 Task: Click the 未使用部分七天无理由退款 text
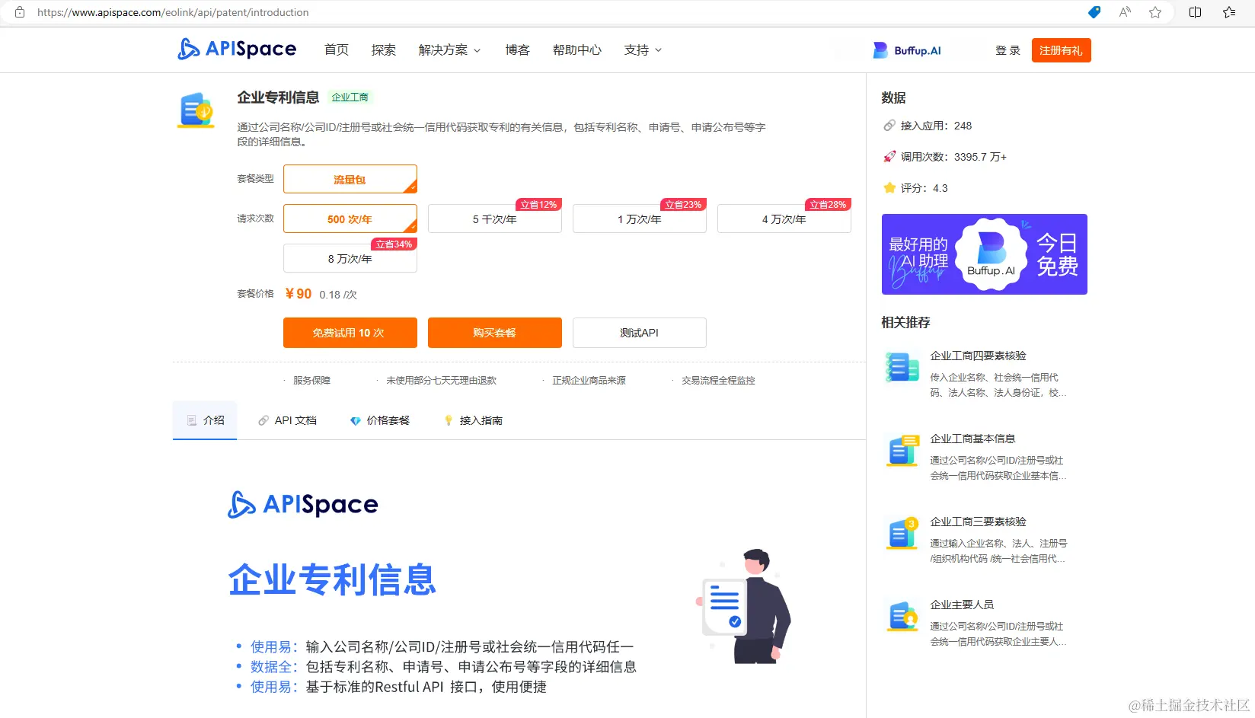pos(441,380)
